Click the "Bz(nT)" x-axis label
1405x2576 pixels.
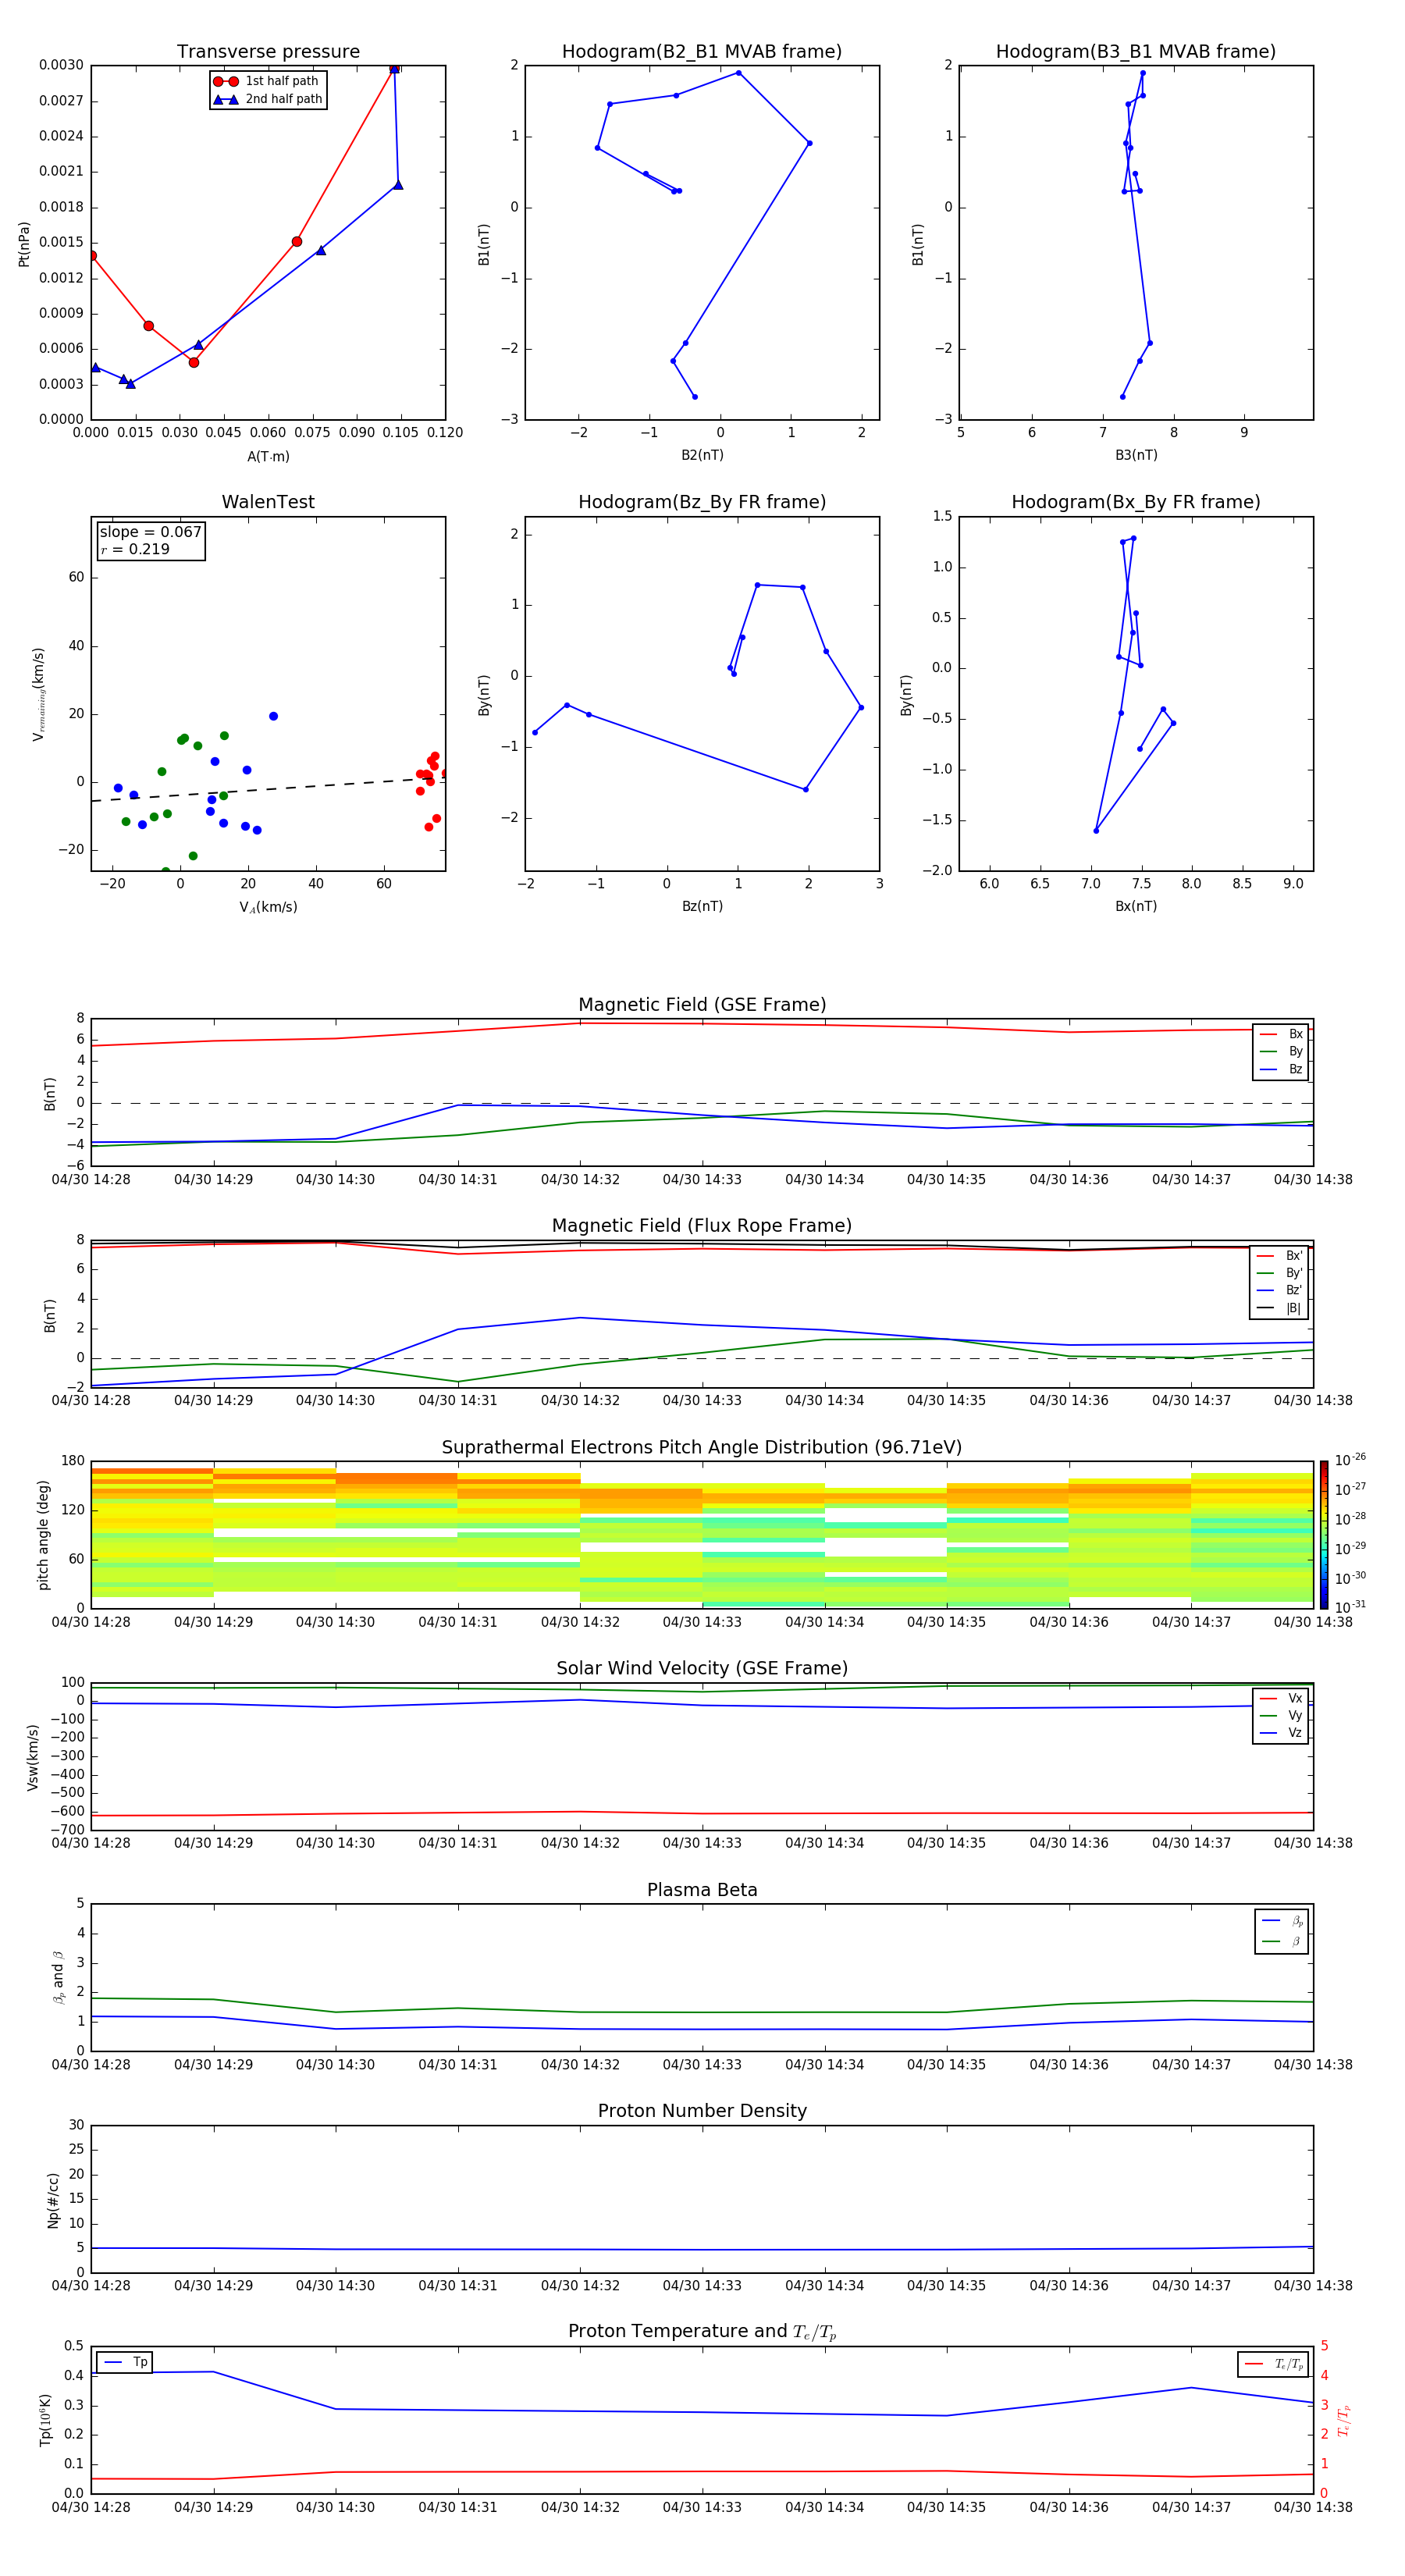tap(702, 906)
